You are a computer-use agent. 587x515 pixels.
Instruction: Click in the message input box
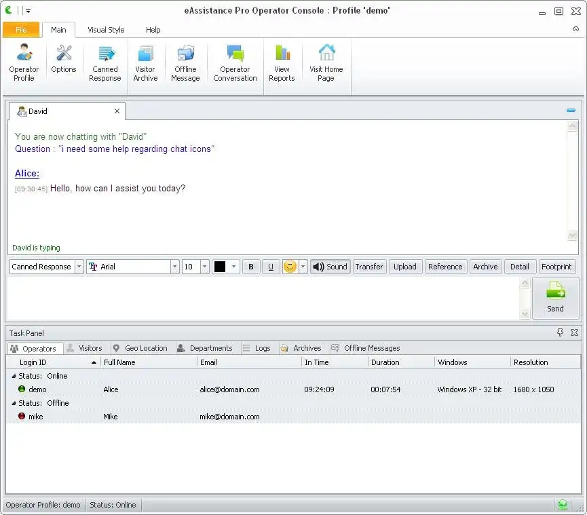(263, 299)
